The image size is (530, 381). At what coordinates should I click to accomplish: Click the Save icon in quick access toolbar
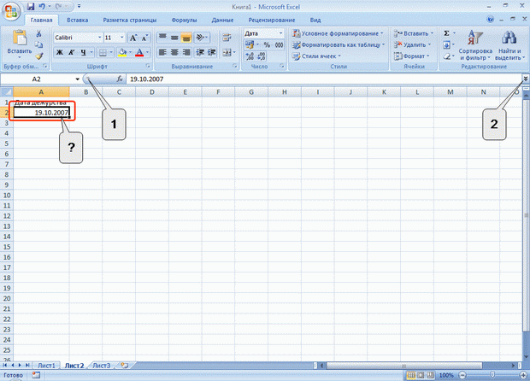point(32,6)
